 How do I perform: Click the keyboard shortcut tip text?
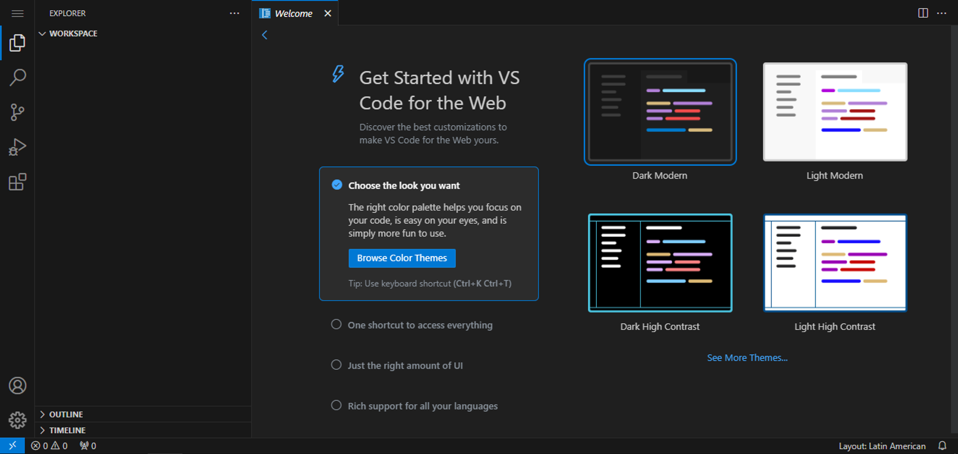pos(430,284)
